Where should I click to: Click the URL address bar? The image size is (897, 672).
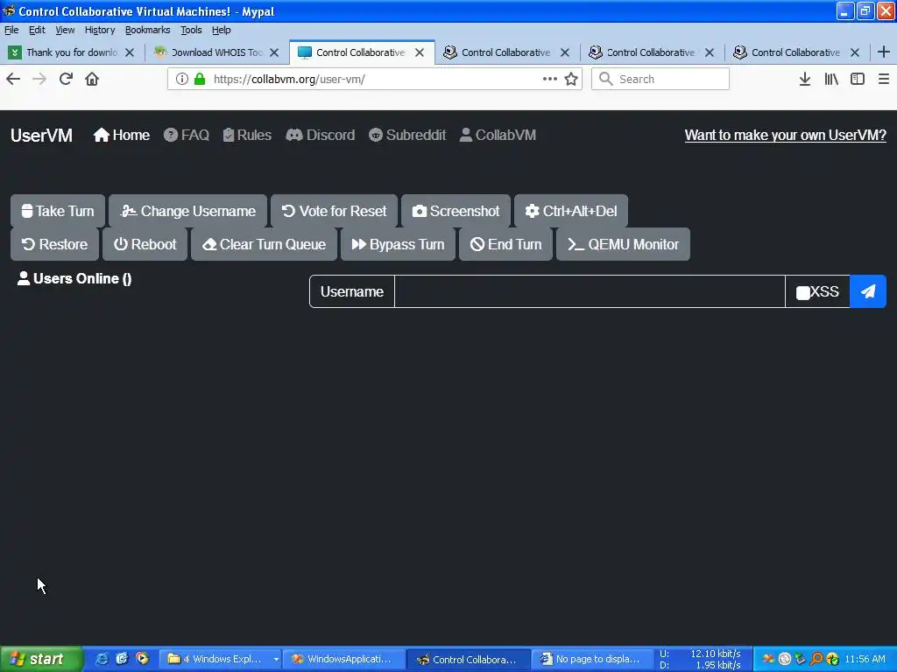375,79
